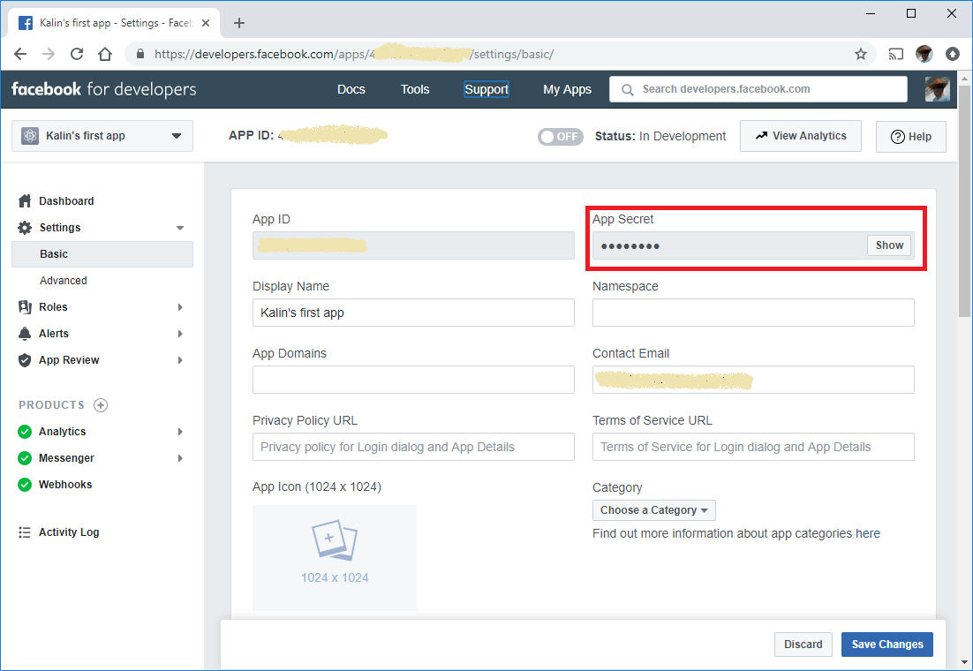Click the Alerts bell icon

25,334
